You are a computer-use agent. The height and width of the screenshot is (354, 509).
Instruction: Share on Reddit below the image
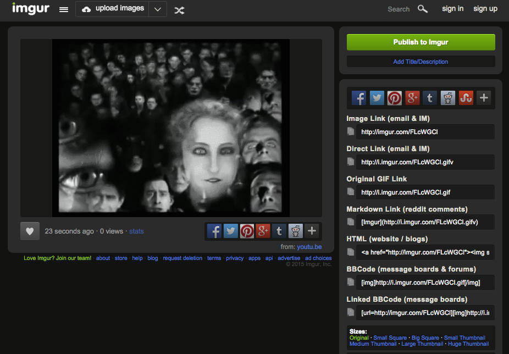(x=295, y=231)
